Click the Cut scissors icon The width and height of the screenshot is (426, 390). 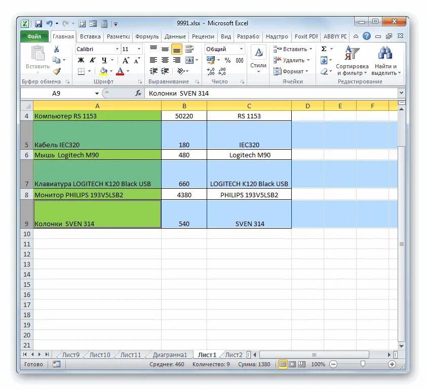point(56,49)
